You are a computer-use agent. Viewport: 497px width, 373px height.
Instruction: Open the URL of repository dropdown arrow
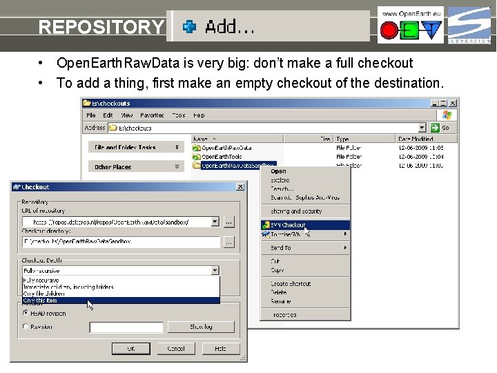[215, 222]
